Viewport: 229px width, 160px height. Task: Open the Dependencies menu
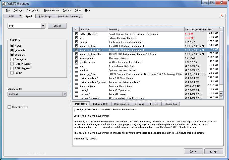point(51,10)
